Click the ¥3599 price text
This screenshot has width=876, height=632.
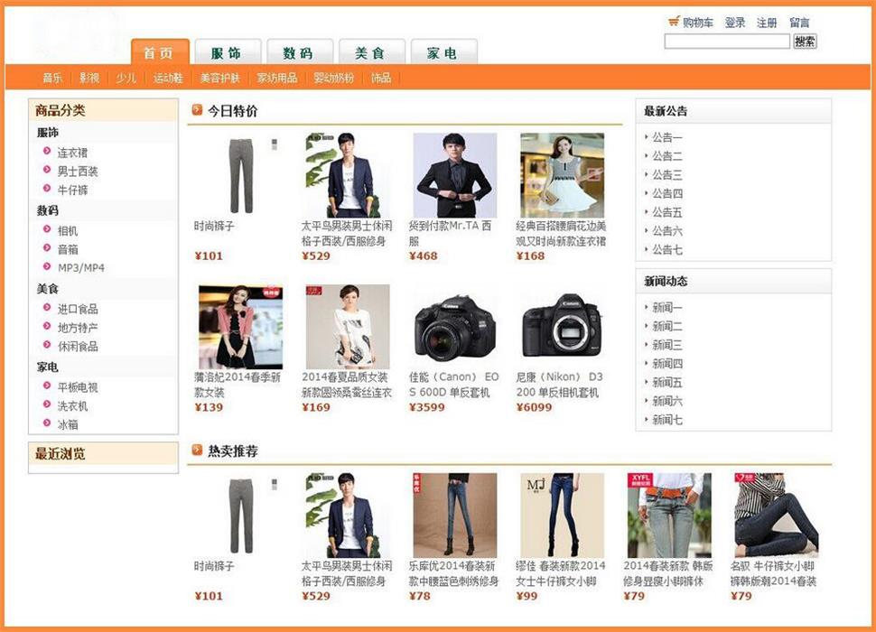point(427,407)
